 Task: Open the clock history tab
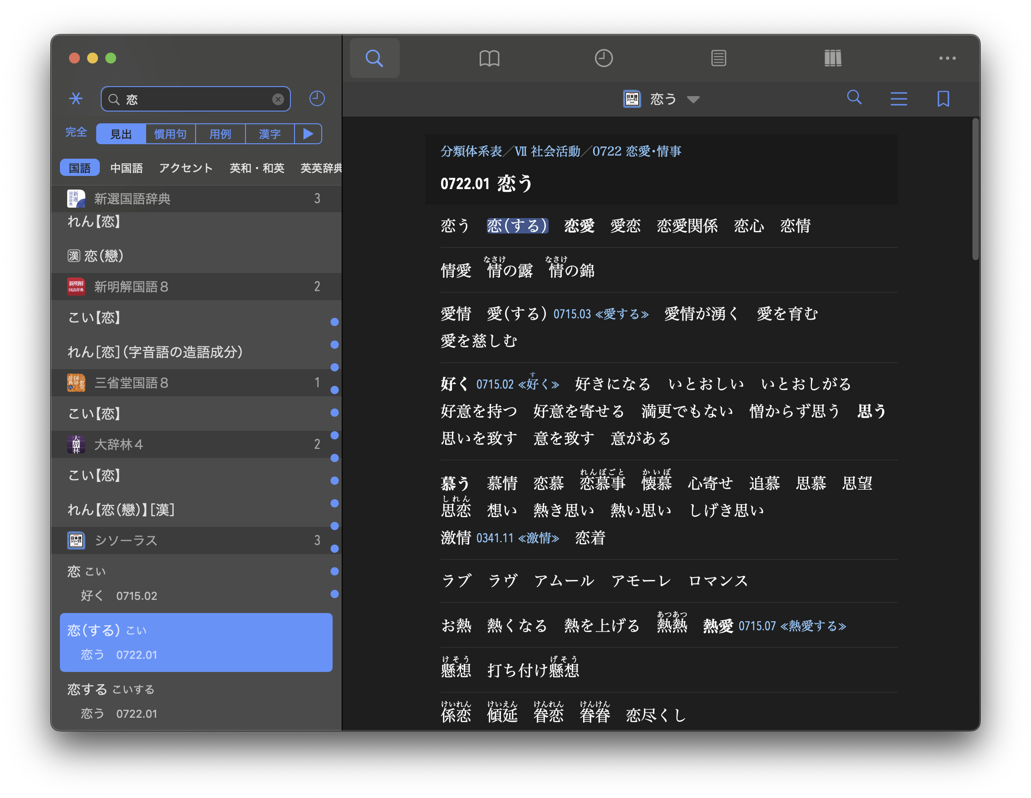click(x=603, y=58)
